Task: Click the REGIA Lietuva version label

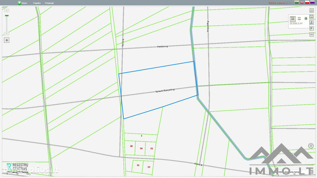Action: click(281, 3)
